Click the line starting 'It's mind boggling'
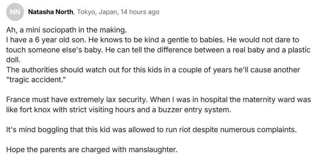321x155 pixels. coord(151,130)
